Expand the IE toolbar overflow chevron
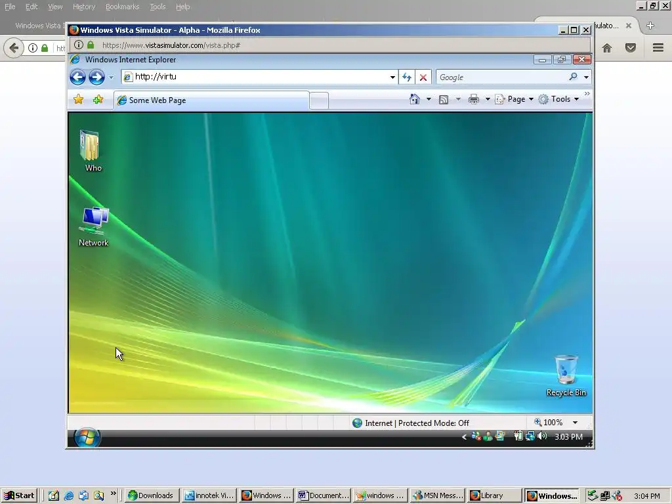Image resolution: width=672 pixels, height=504 pixels. tap(587, 93)
